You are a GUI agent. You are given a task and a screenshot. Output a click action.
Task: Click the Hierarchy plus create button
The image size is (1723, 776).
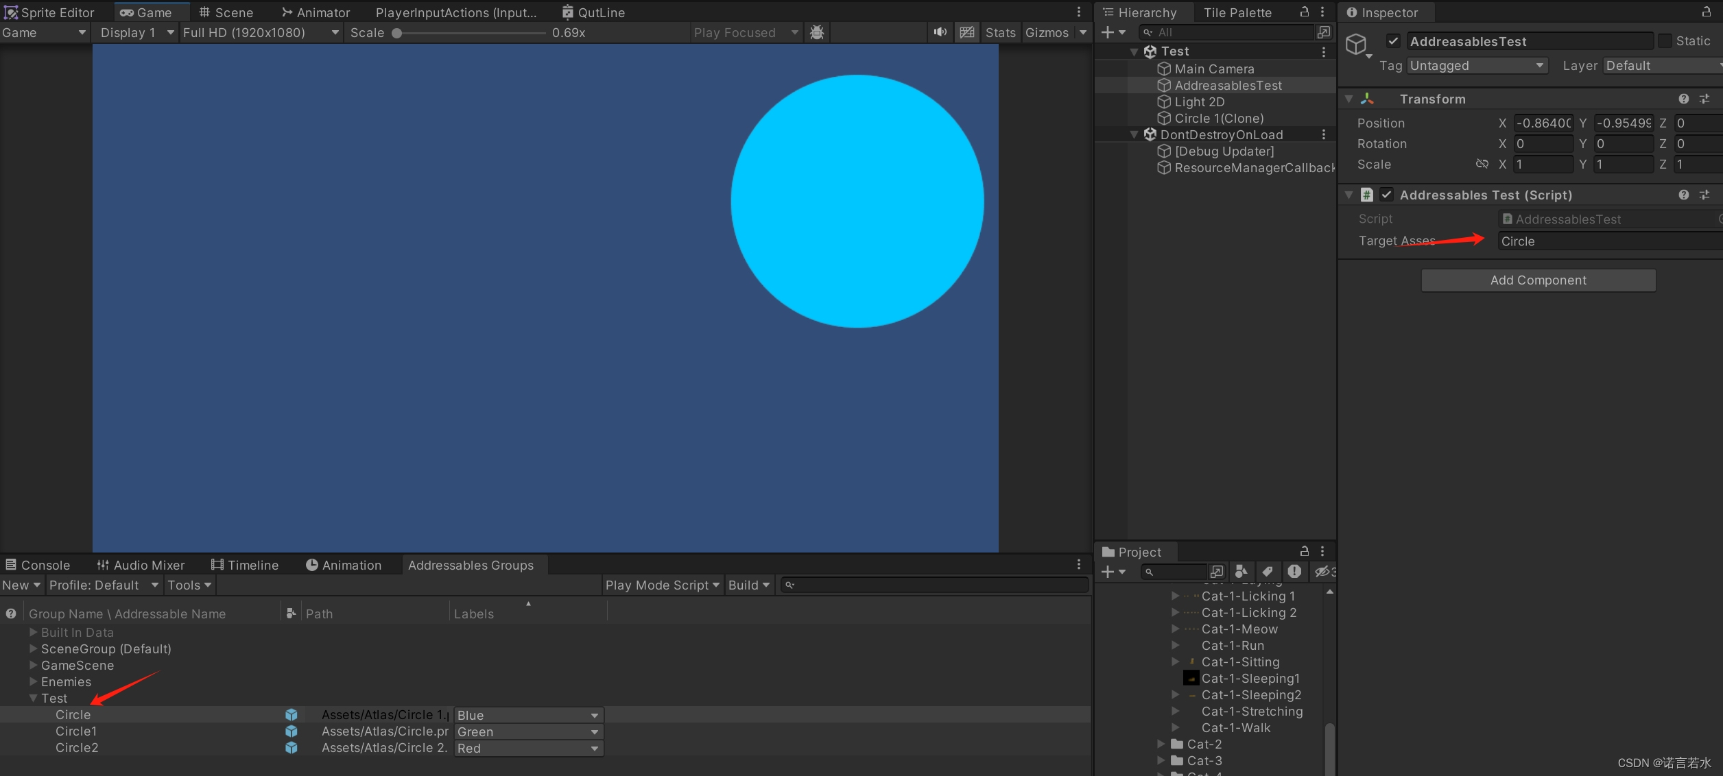pyautogui.click(x=1113, y=32)
